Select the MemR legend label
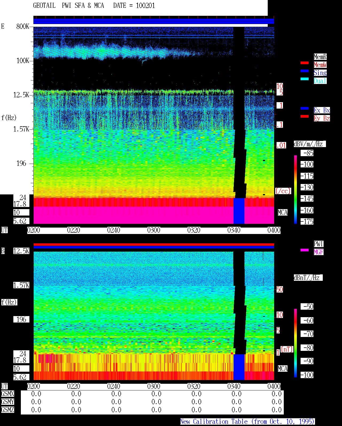This screenshot has width=342, height=426. coord(320,57)
